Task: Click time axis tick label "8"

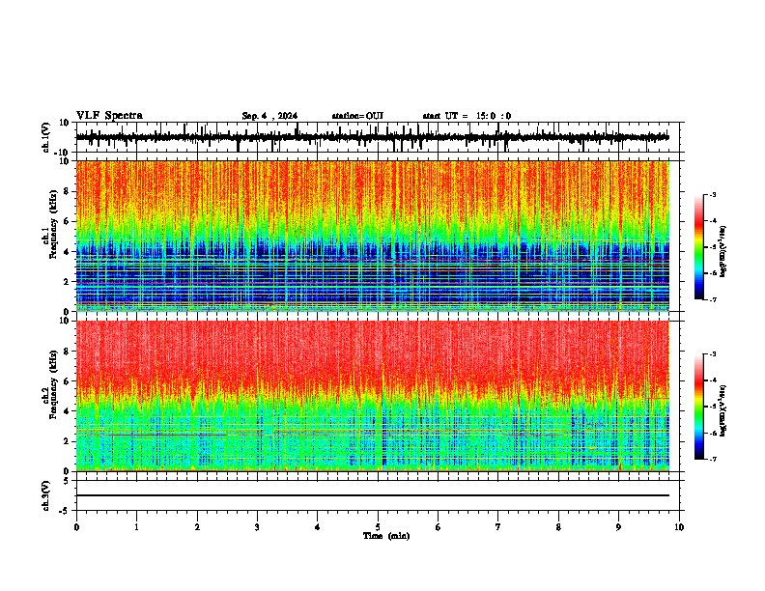Action: [558, 527]
